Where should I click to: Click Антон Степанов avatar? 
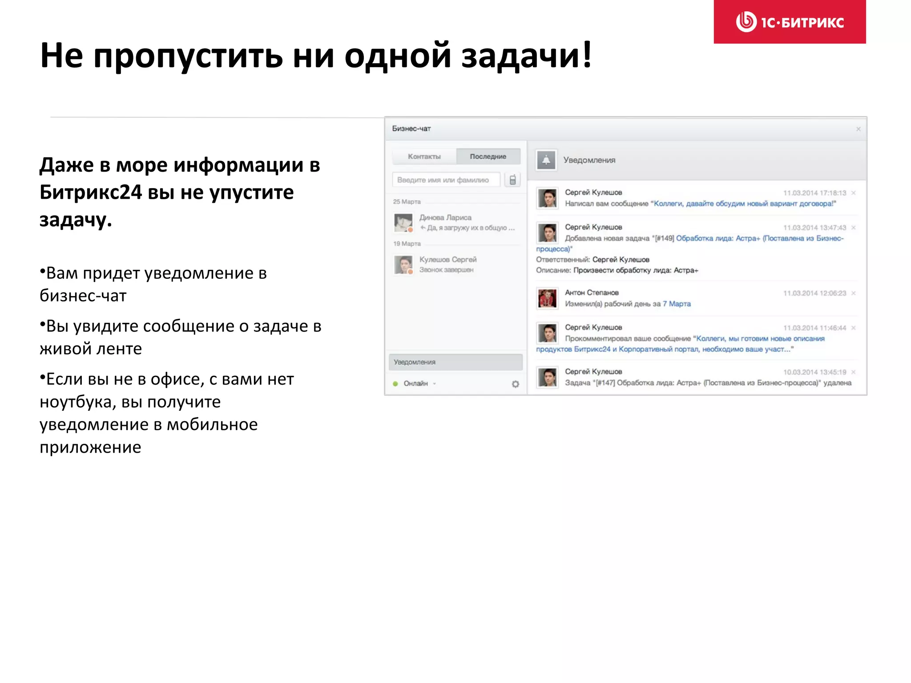click(547, 298)
